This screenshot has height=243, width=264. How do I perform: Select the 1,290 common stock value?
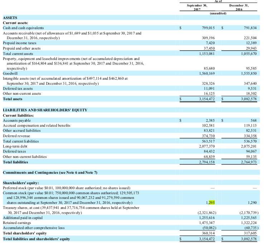pos(253,202)
